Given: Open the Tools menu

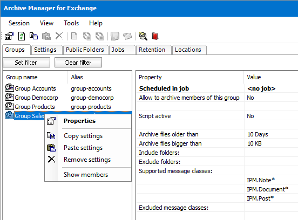Looking at the screenshot, I should [x=71, y=23].
